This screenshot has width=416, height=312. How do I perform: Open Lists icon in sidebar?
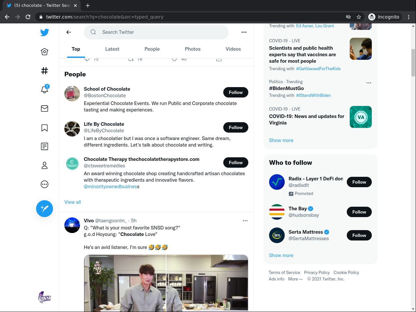pos(45,147)
